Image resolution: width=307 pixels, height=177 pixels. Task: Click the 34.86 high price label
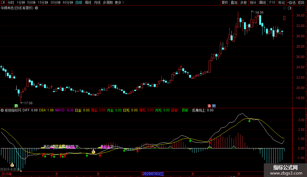click(259, 12)
